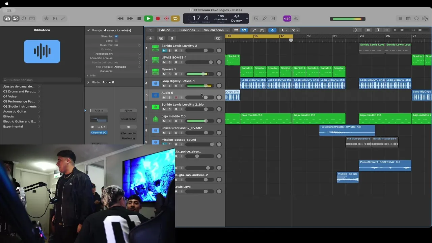The height and width of the screenshot is (243, 432).
Task: Open the pointer left-click tool menu
Action: coord(284,30)
